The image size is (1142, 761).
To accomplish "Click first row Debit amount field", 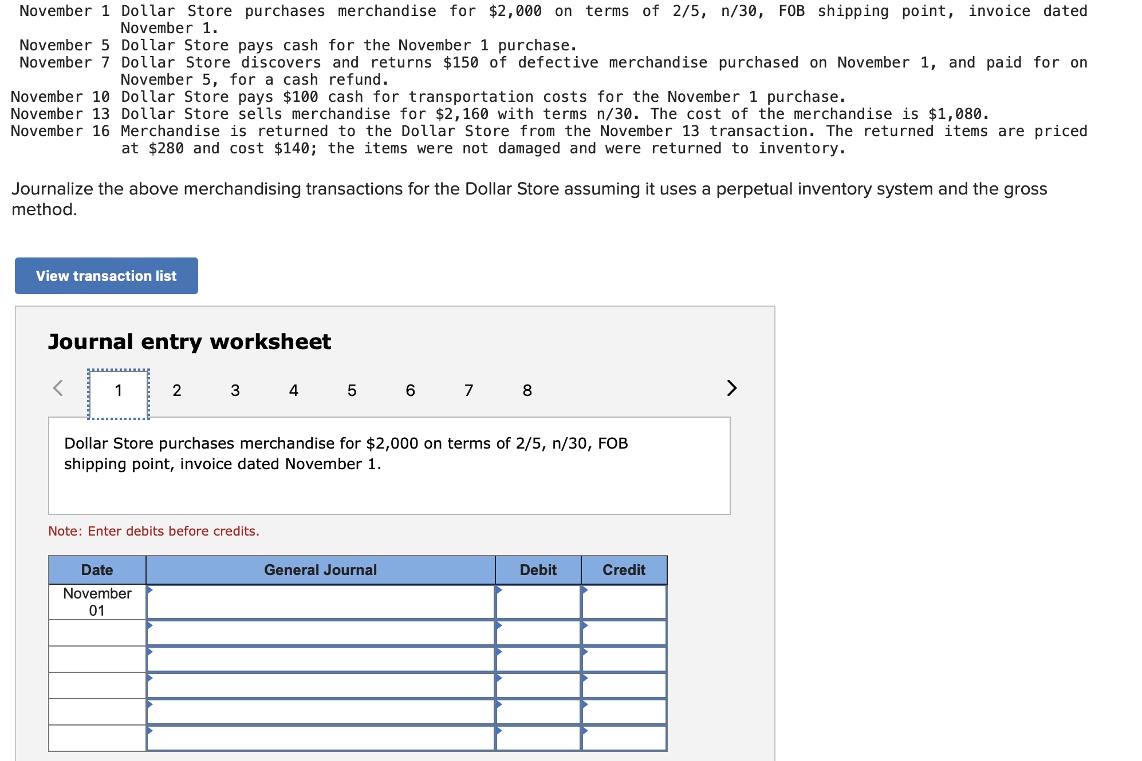I will pyautogui.click(x=538, y=602).
